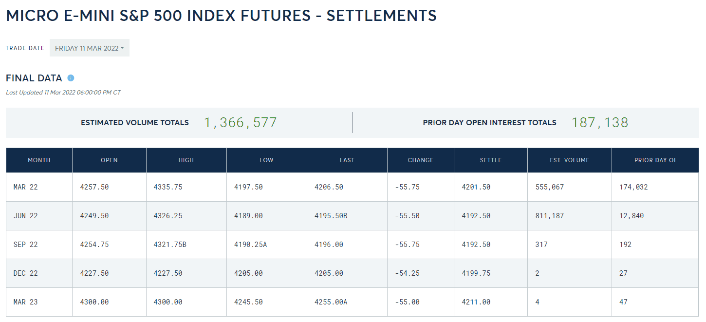Image resolution: width=706 pixels, height=322 pixels.
Task: Click the Est. Volume column header
Action: click(569, 160)
